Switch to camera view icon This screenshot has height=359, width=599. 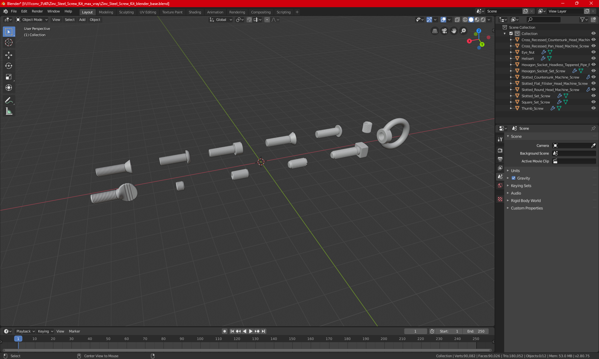point(444,31)
